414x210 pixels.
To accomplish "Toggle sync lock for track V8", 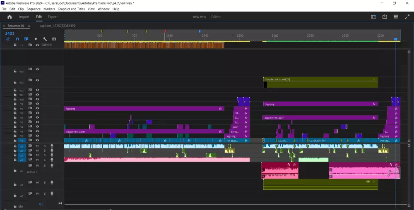I will 30,108.
